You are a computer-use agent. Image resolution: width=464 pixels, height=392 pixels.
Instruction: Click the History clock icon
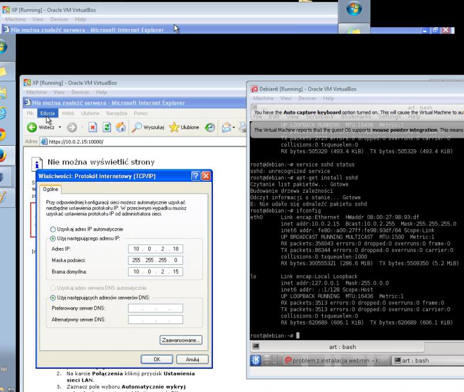[x=210, y=127]
